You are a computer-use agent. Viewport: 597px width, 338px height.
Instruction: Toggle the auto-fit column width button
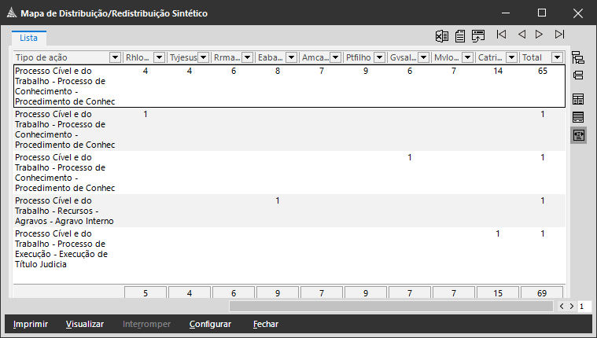pyautogui.click(x=578, y=135)
